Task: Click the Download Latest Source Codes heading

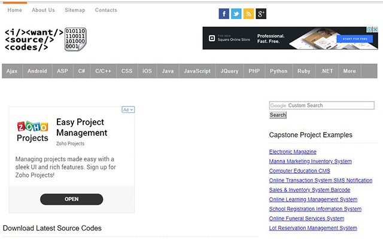Action: click(52, 228)
